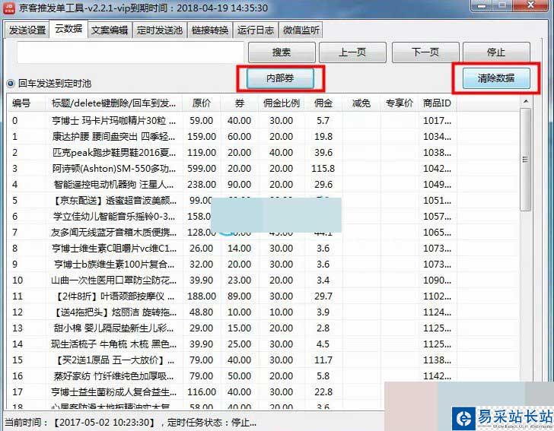The width and height of the screenshot is (554, 431).
Task: Click the 商品ID column header
Action: tap(437, 103)
